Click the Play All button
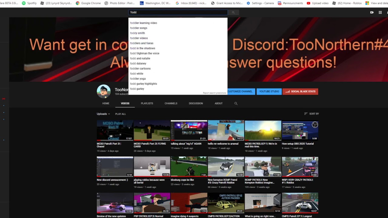388x218 pixels. click(120, 114)
